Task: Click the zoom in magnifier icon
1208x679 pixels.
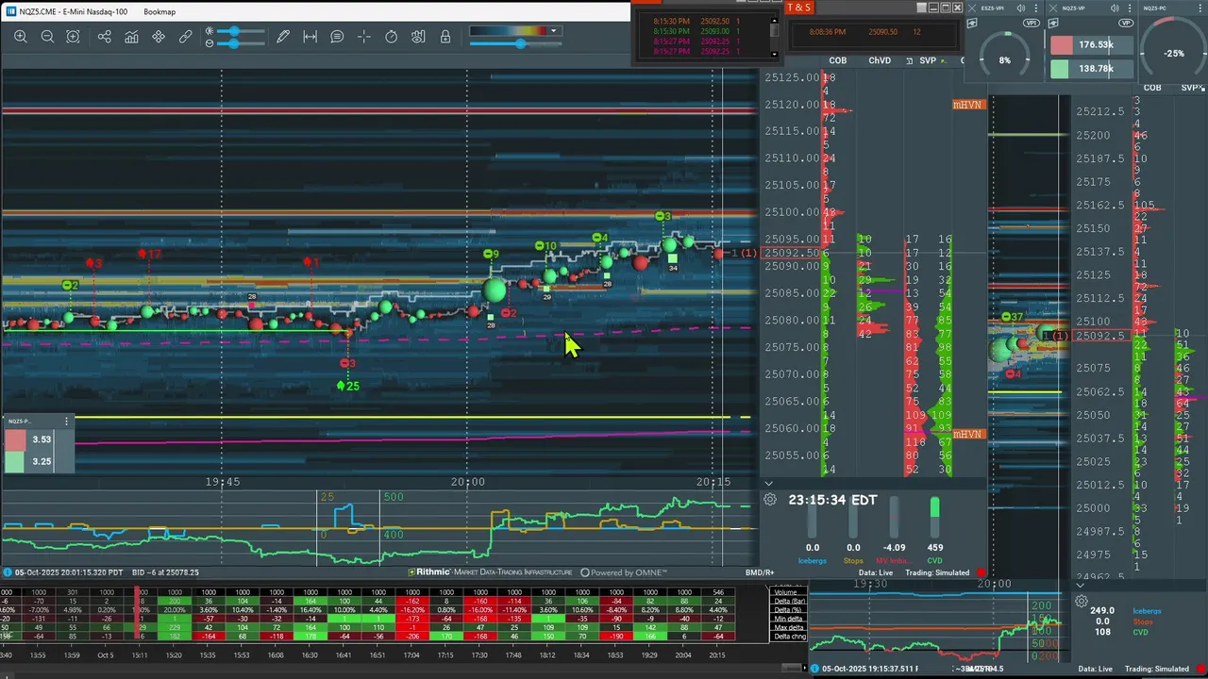Action: coord(20,37)
